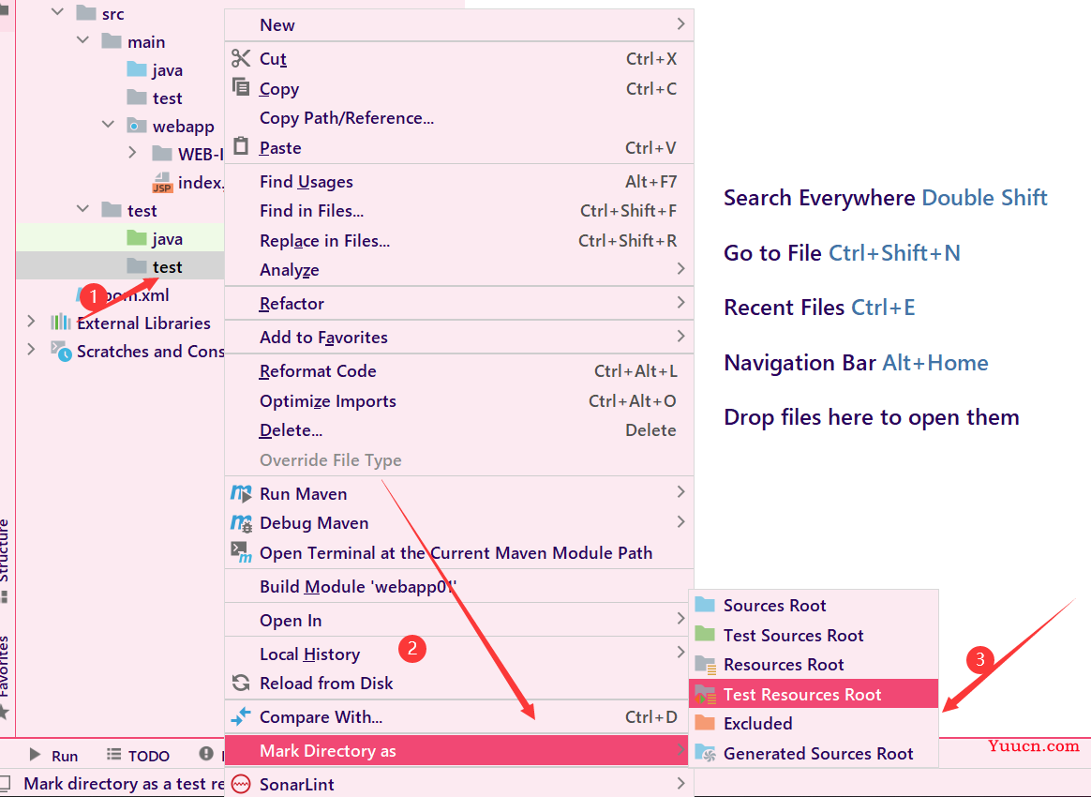
Task: Choose Replace in Files menu entry
Action: click(x=459, y=240)
